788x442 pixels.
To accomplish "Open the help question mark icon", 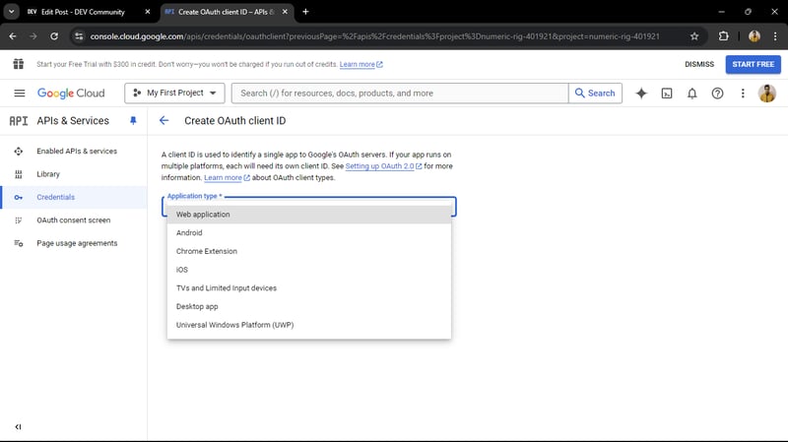I will tap(717, 93).
